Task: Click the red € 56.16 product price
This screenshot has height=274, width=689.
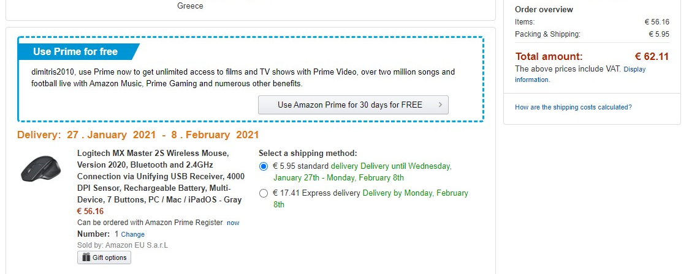Action: point(90,211)
